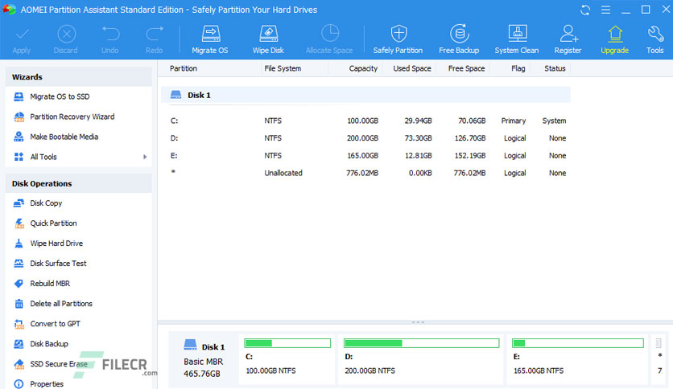Expand All Tools submenu arrow
Viewport: 673px width, 389px height.
click(145, 157)
